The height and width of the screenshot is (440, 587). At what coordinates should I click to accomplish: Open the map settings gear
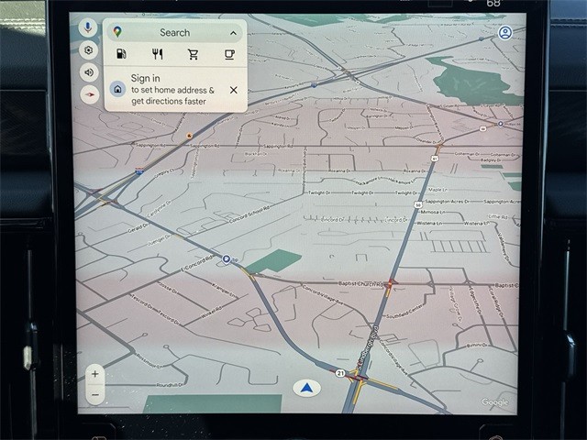click(x=89, y=50)
